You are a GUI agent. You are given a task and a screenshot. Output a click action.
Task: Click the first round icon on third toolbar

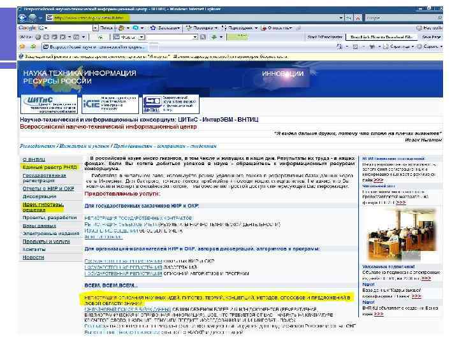click(38, 37)
